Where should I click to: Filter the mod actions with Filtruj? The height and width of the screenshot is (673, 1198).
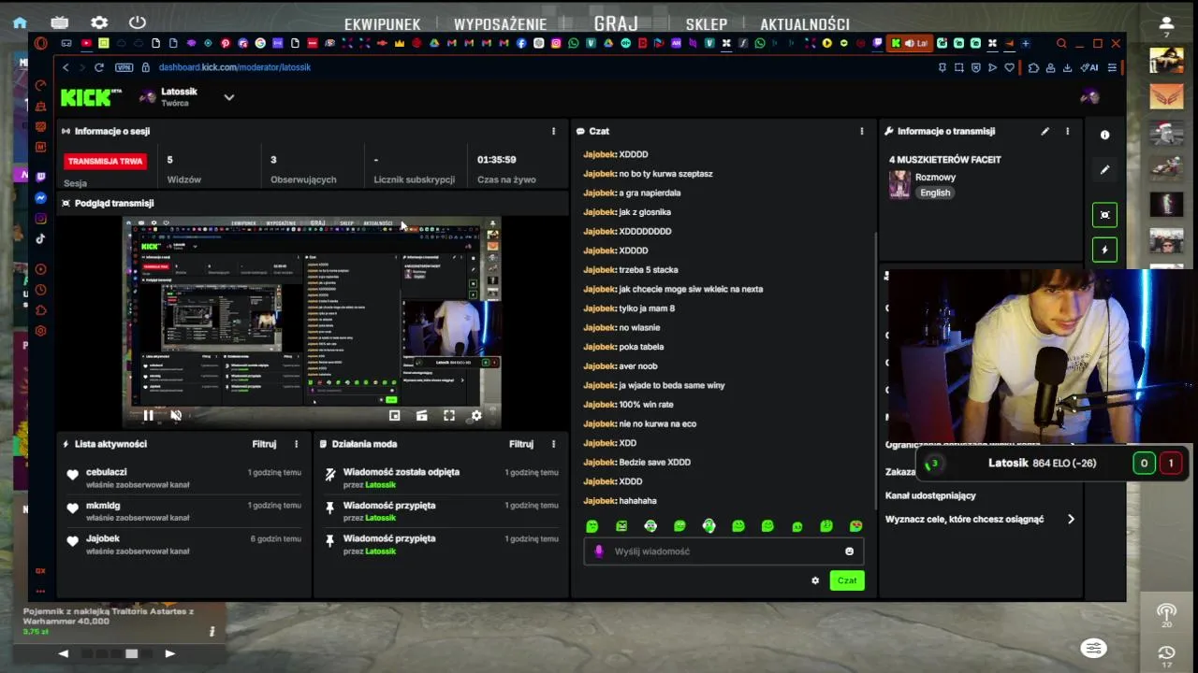(521, 444)
